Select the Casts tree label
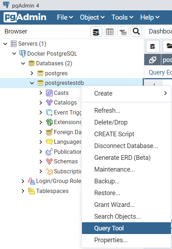 pyautogui.click(x=61, y=93)
